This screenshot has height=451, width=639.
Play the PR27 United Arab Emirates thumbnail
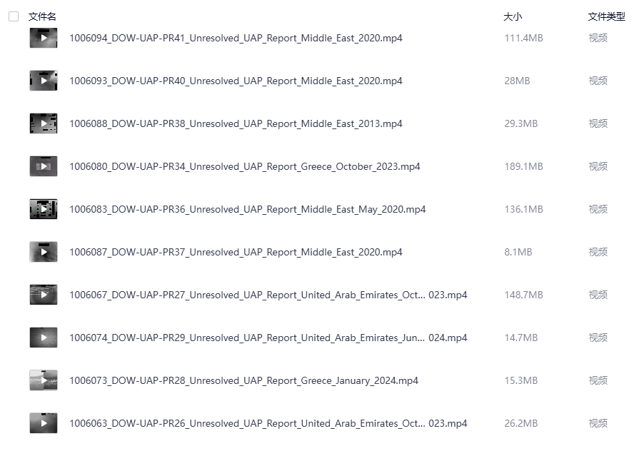click(x=44, y=295)
